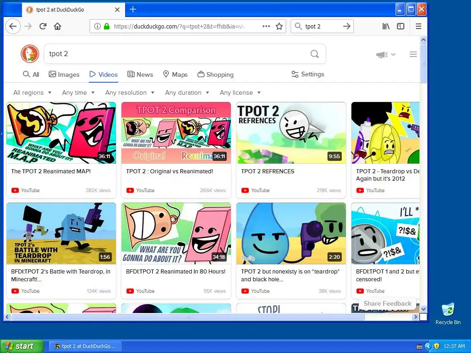Expand the Any duration filter

[x=187, y=92]
